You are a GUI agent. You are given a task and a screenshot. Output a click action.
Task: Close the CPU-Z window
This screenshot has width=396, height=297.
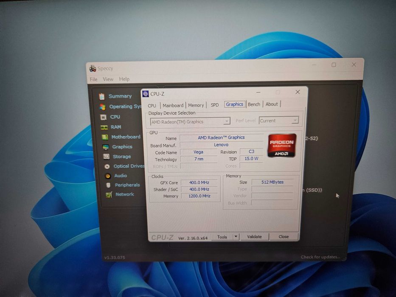coord(298,92)
